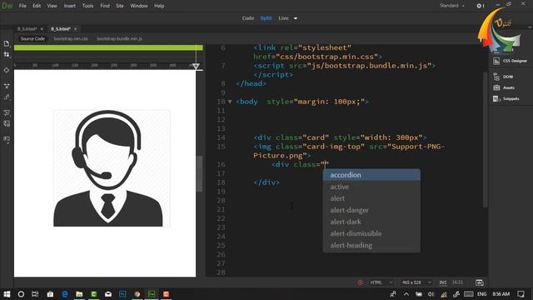The height and width of the screenshot is (300, 533).
Task: Expand the collapsed right panels arrows
Action: coord(530,27)
